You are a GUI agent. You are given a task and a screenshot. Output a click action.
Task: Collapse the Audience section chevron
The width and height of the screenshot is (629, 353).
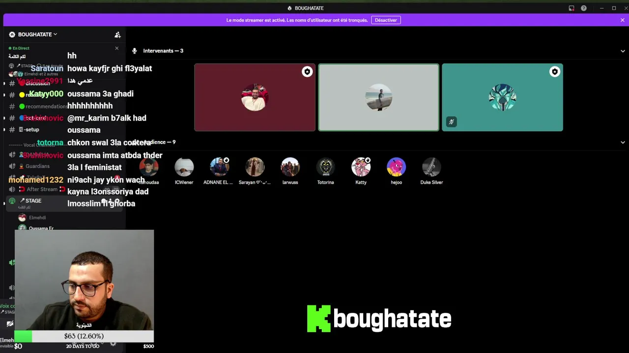click(623, 142)
